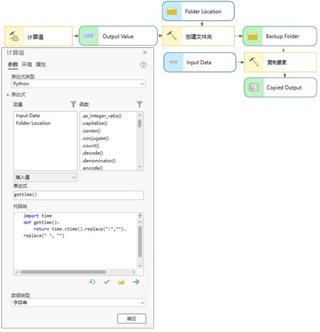Click the yellow folder import icon

[121, 282]
